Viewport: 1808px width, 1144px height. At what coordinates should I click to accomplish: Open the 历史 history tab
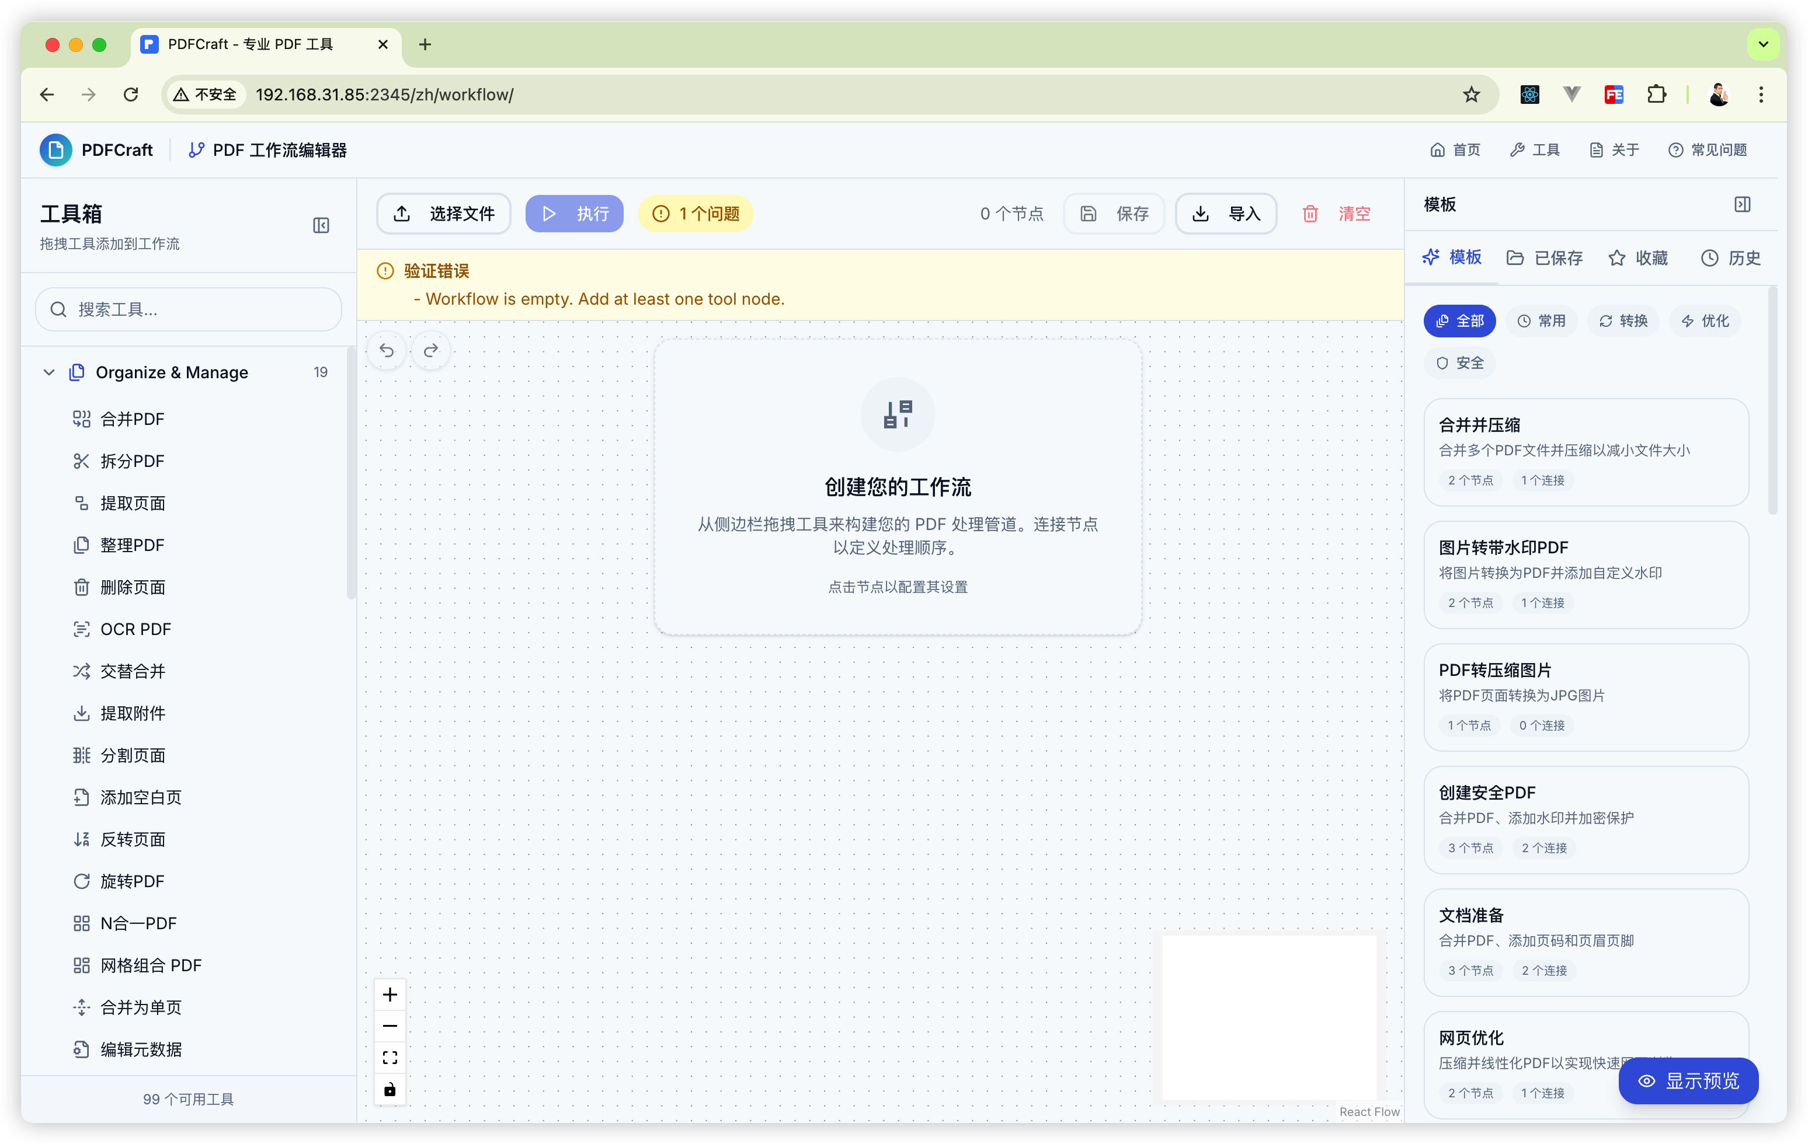pos(1730,258)
